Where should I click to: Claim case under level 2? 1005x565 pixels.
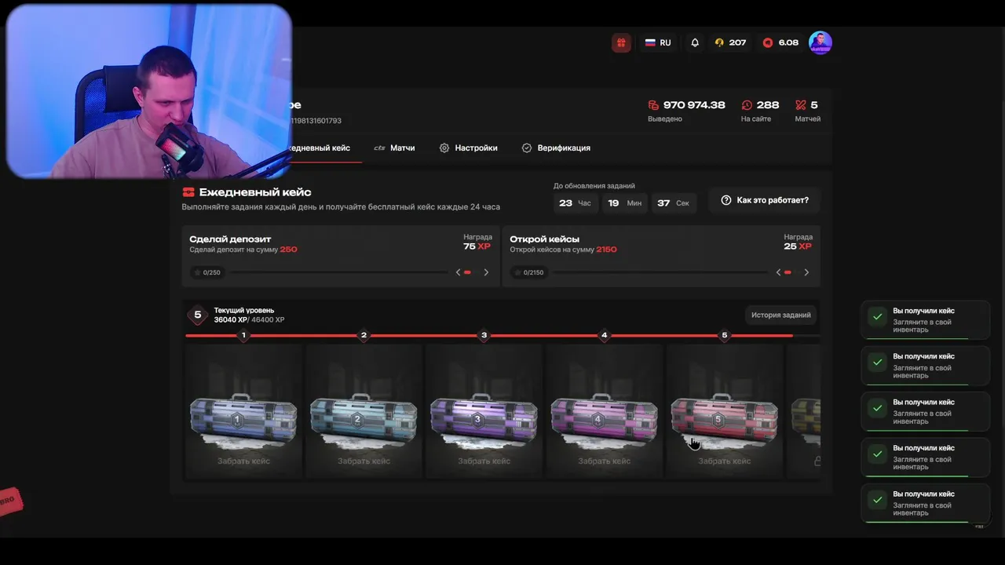coord(364,461)
